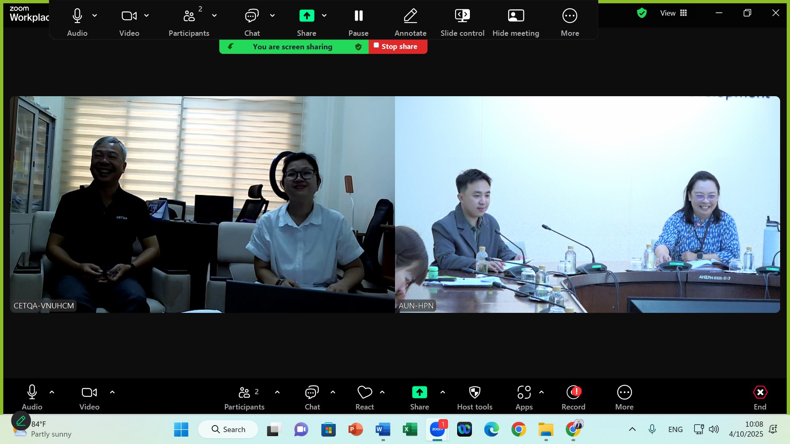Viewport: 790px width, 444px height.
Task: Open Word from the taskbar
Action: [x=383, y=429]
